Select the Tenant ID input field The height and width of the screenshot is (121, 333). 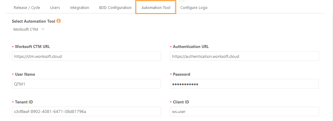pos(86,111)
